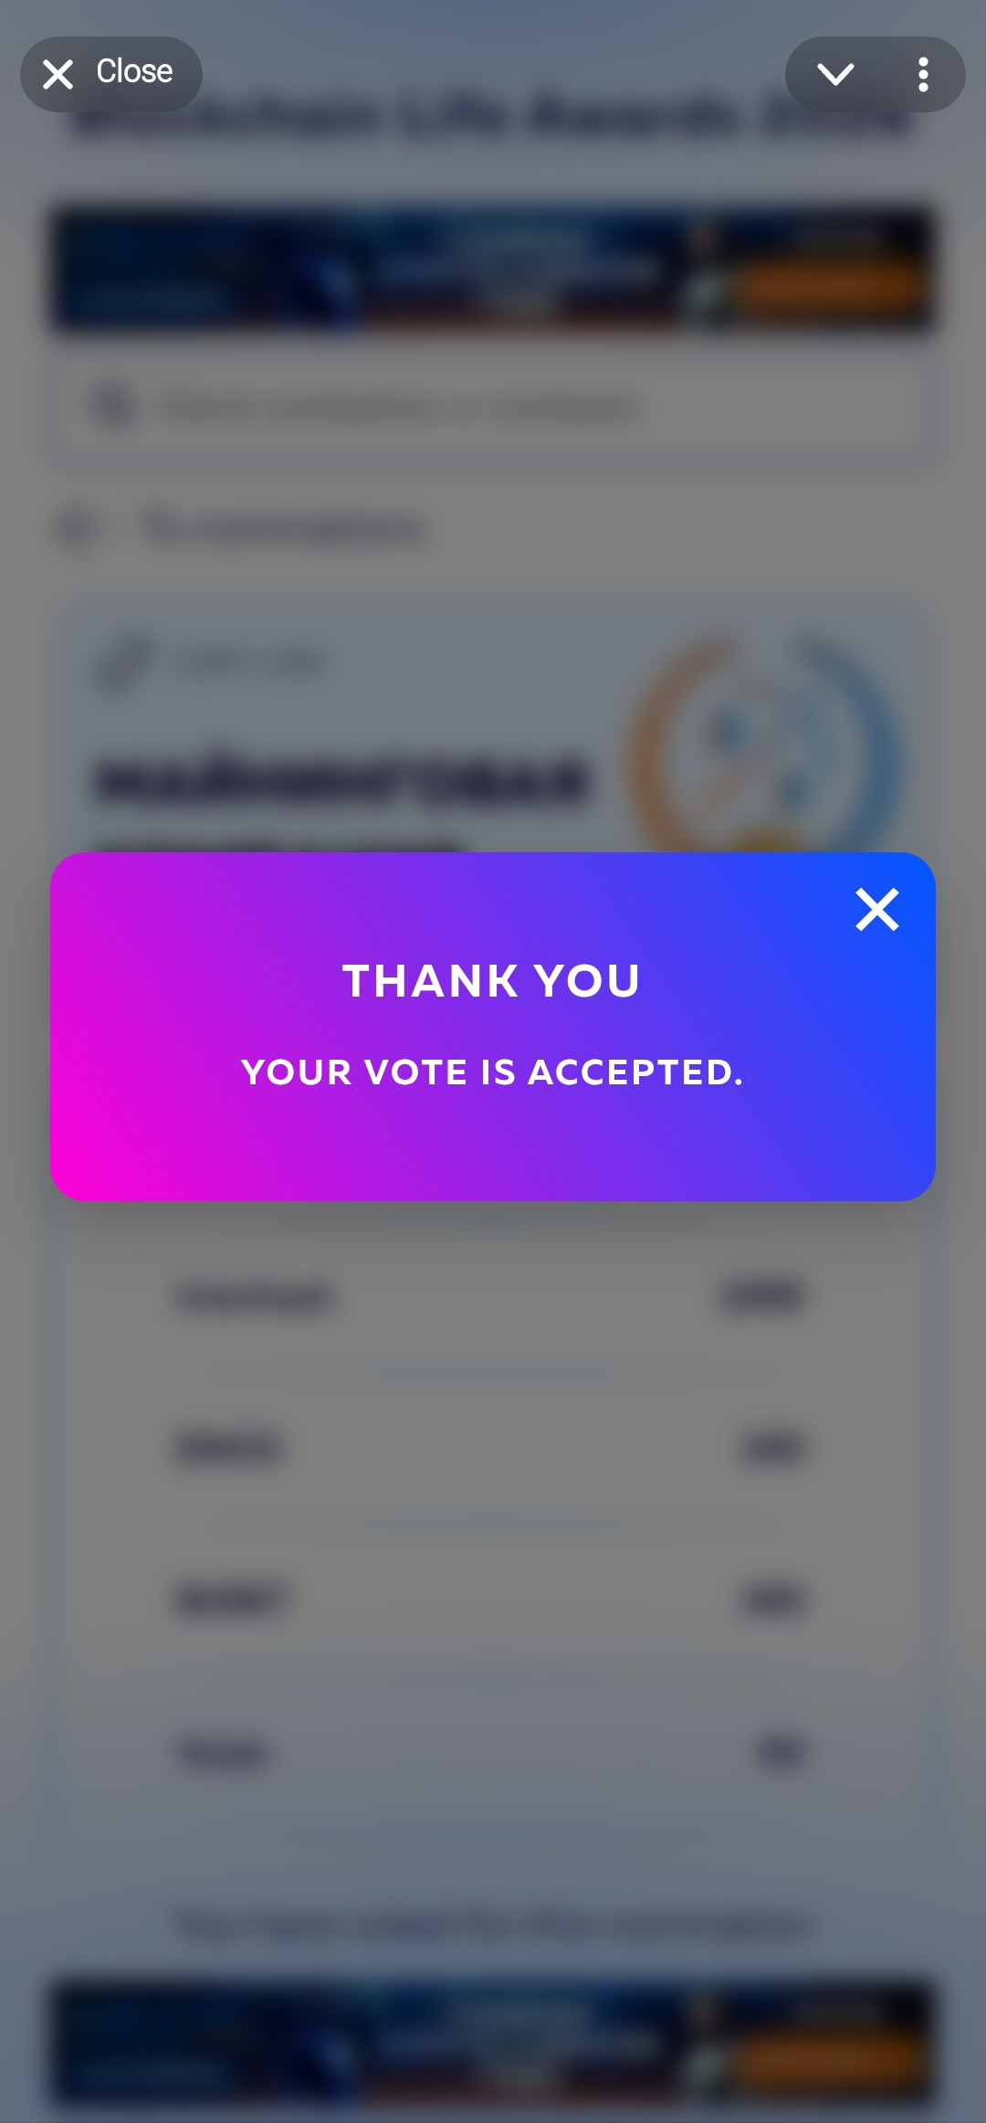The height and width of the screenshot is (2123, 986).
Task: Click the THANK YOU heading in popup
Action: (x=492, y=981)
